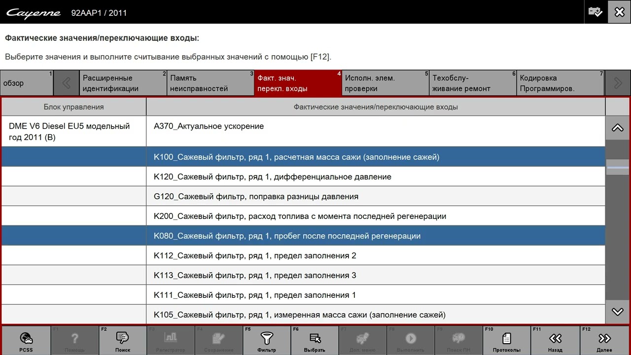Open Техобслуживание ремонт tab

click(473, 83)
